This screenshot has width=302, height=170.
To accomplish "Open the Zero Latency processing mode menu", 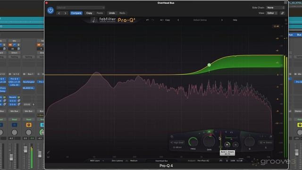I will [117, 161].
